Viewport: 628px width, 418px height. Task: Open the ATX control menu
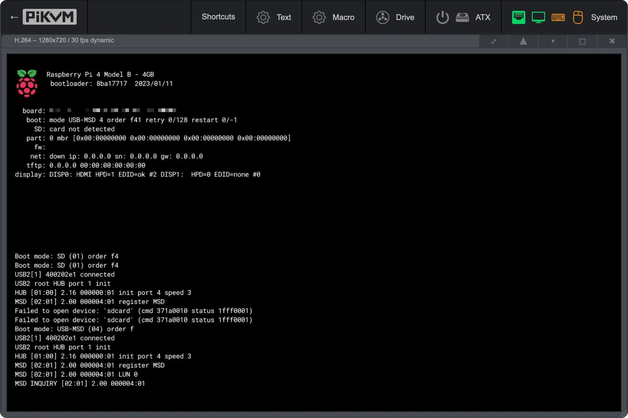[x=483, y=17]
